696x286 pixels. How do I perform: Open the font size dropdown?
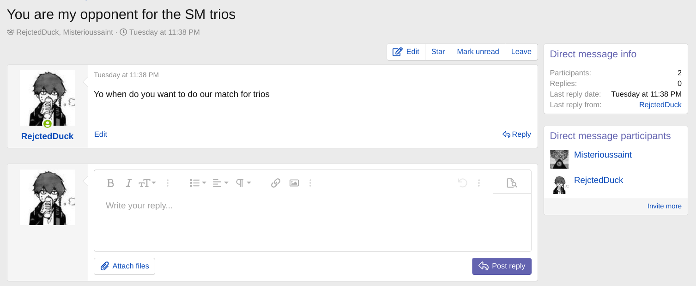(x=147, y=183)
